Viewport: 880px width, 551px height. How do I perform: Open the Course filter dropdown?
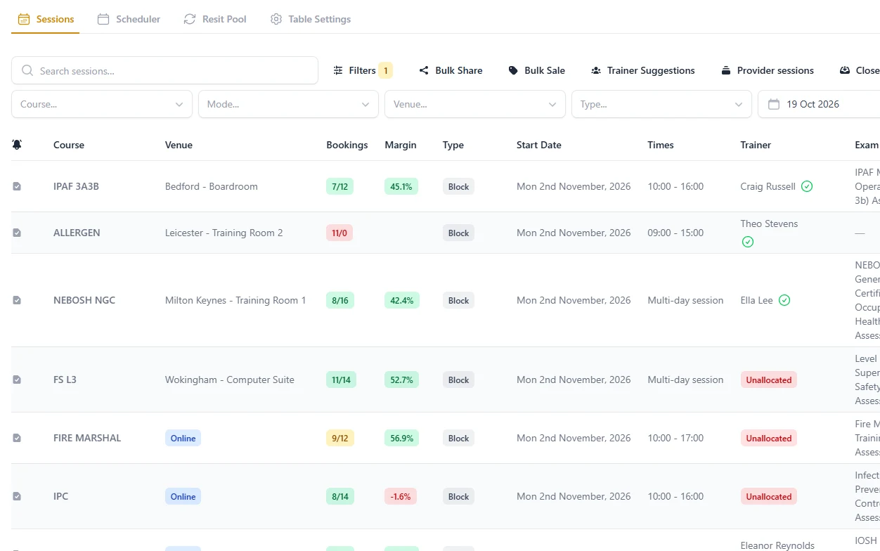click(x=102, y=104)
